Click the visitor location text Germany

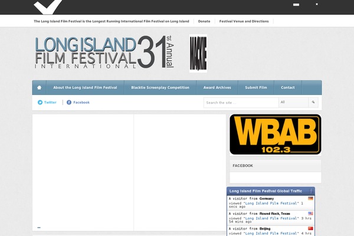coord(267,199)
